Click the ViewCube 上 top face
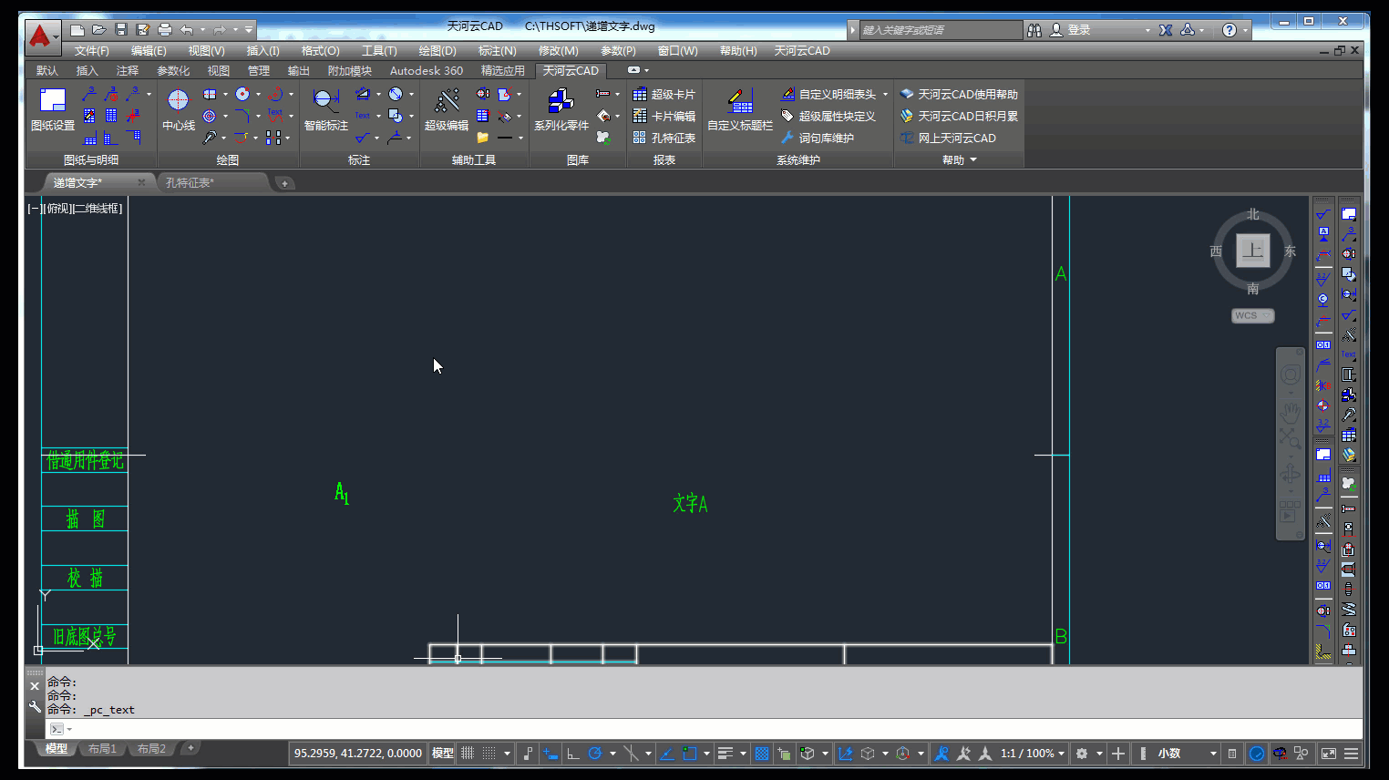Screen dimensions: 1389x780 point(1253,251)
